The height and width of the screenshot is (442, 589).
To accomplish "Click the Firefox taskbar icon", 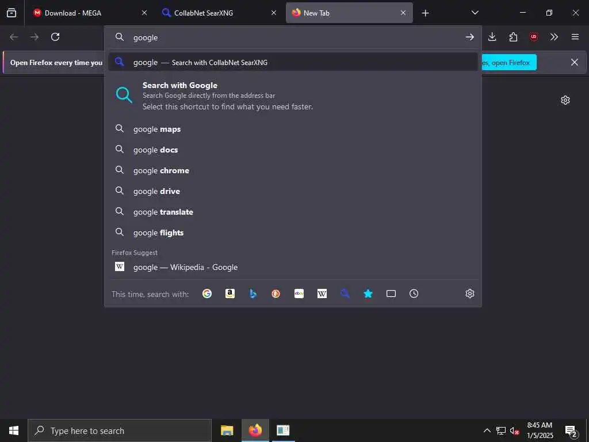I will pyautogui.click(x=255, y=430).
